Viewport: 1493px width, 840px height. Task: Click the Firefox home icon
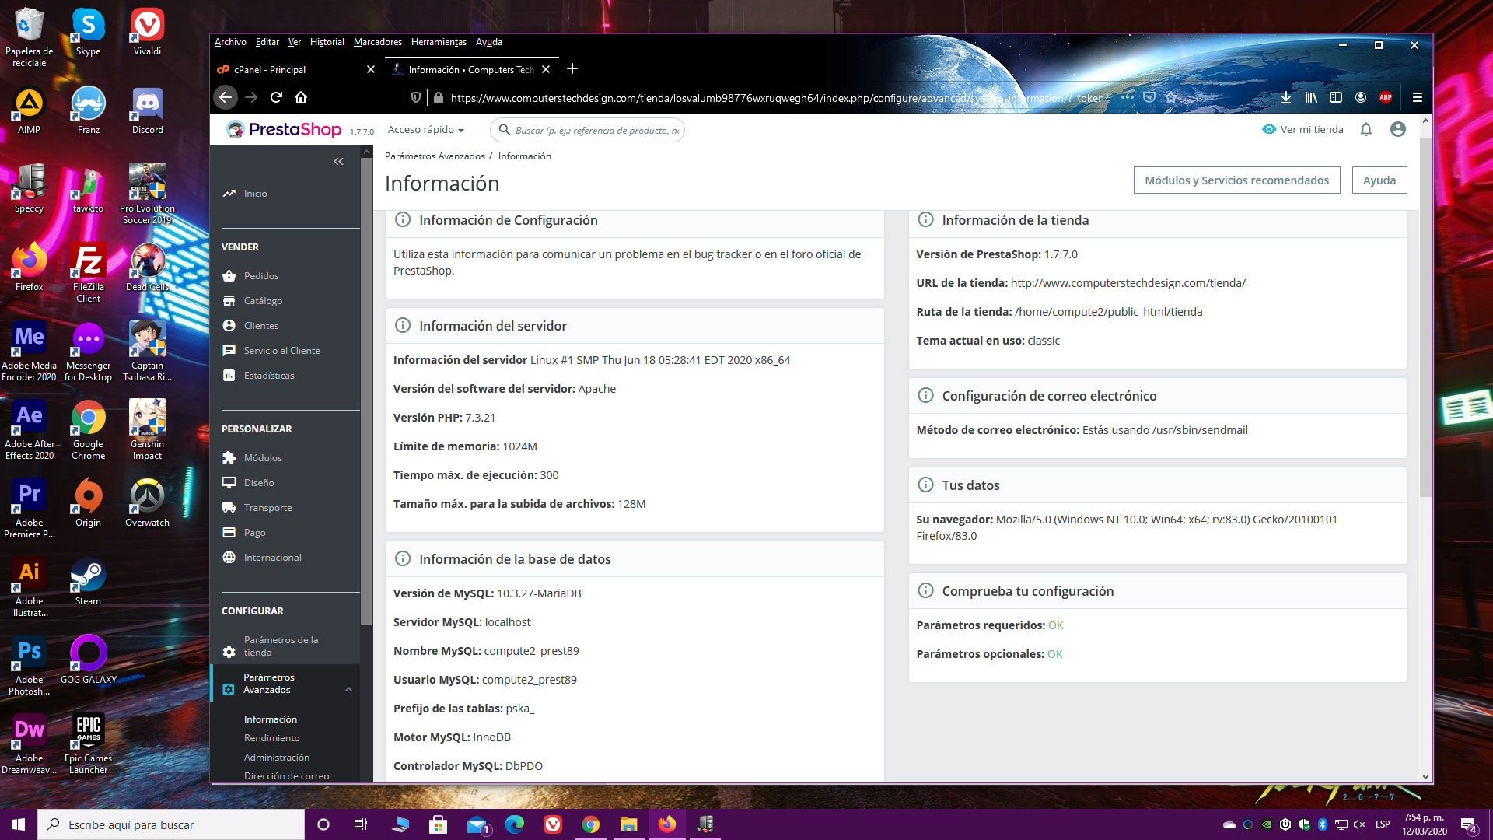point(301,97)
